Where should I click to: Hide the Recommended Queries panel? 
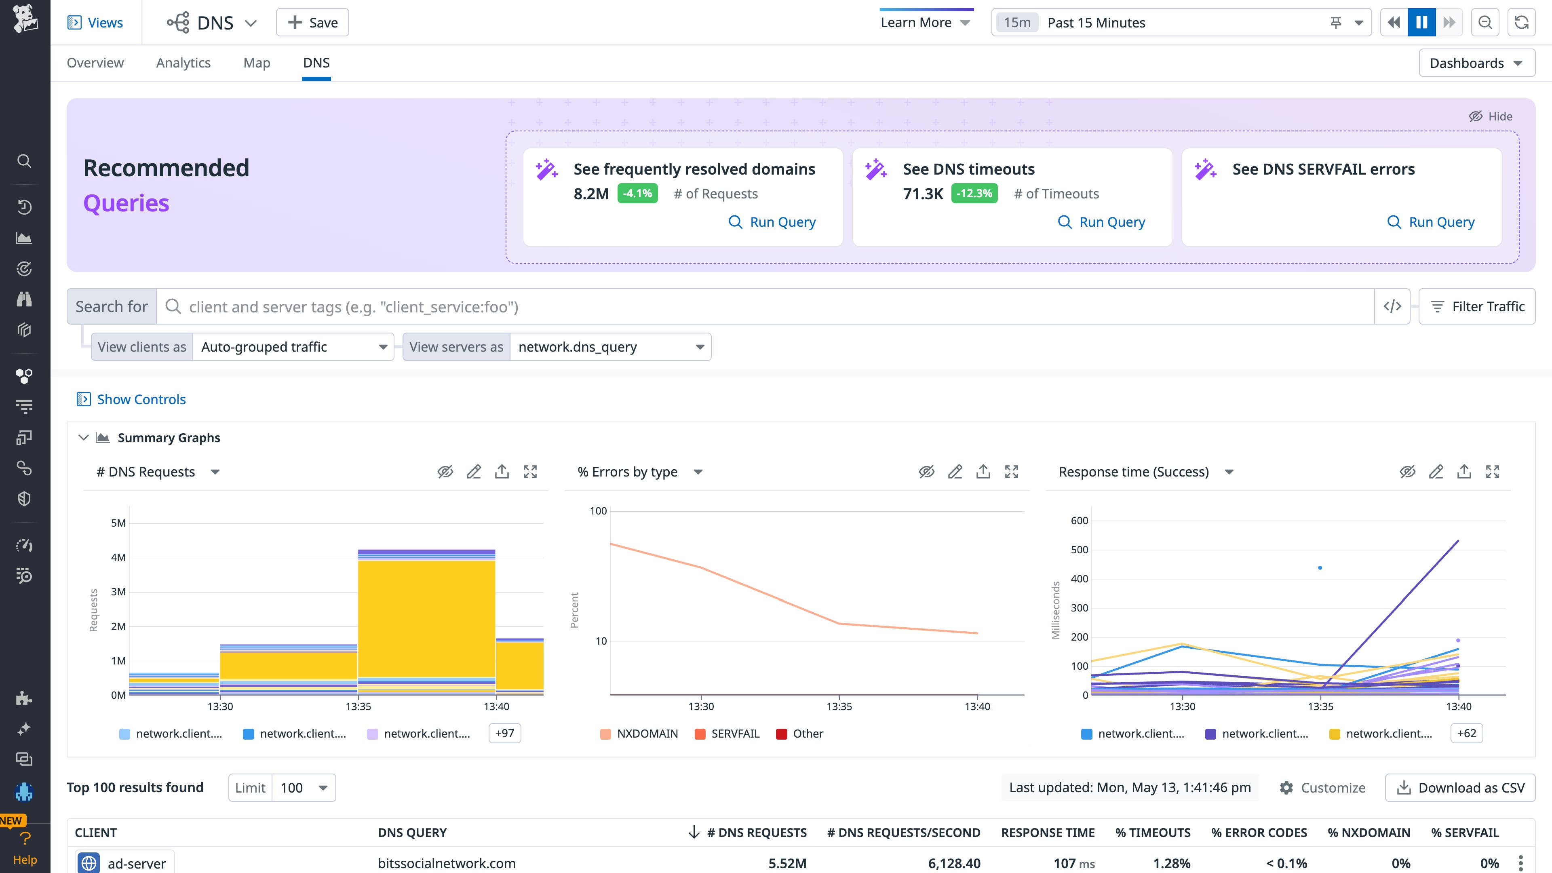[1491, 116]
